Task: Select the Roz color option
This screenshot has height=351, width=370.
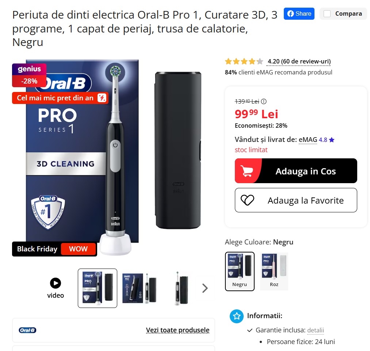Action: (x=274, y=271)
